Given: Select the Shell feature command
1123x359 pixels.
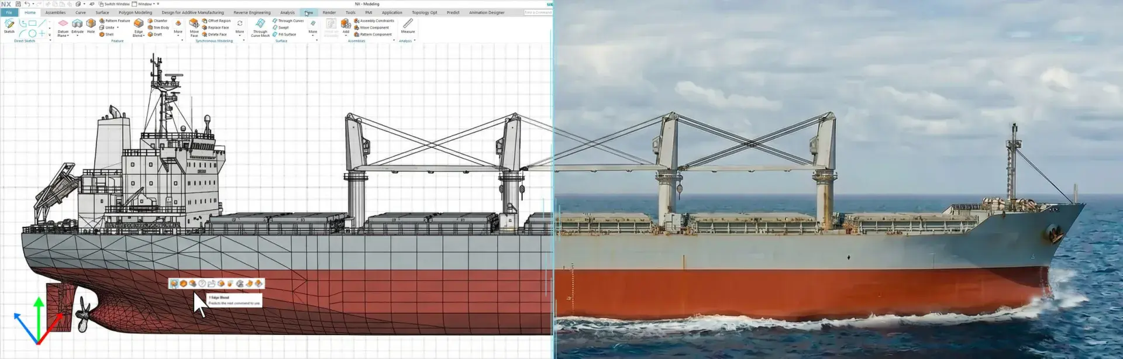Looking at the screenshot, I should pyautogui.click(x=106, y=34).
